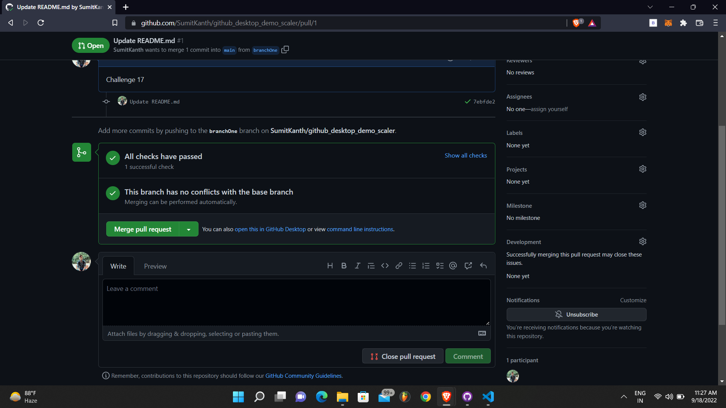Screen dimensions: 726x408
Task: Unsubscribe from this pull request's notifications
Action: [x=576, y=314]
